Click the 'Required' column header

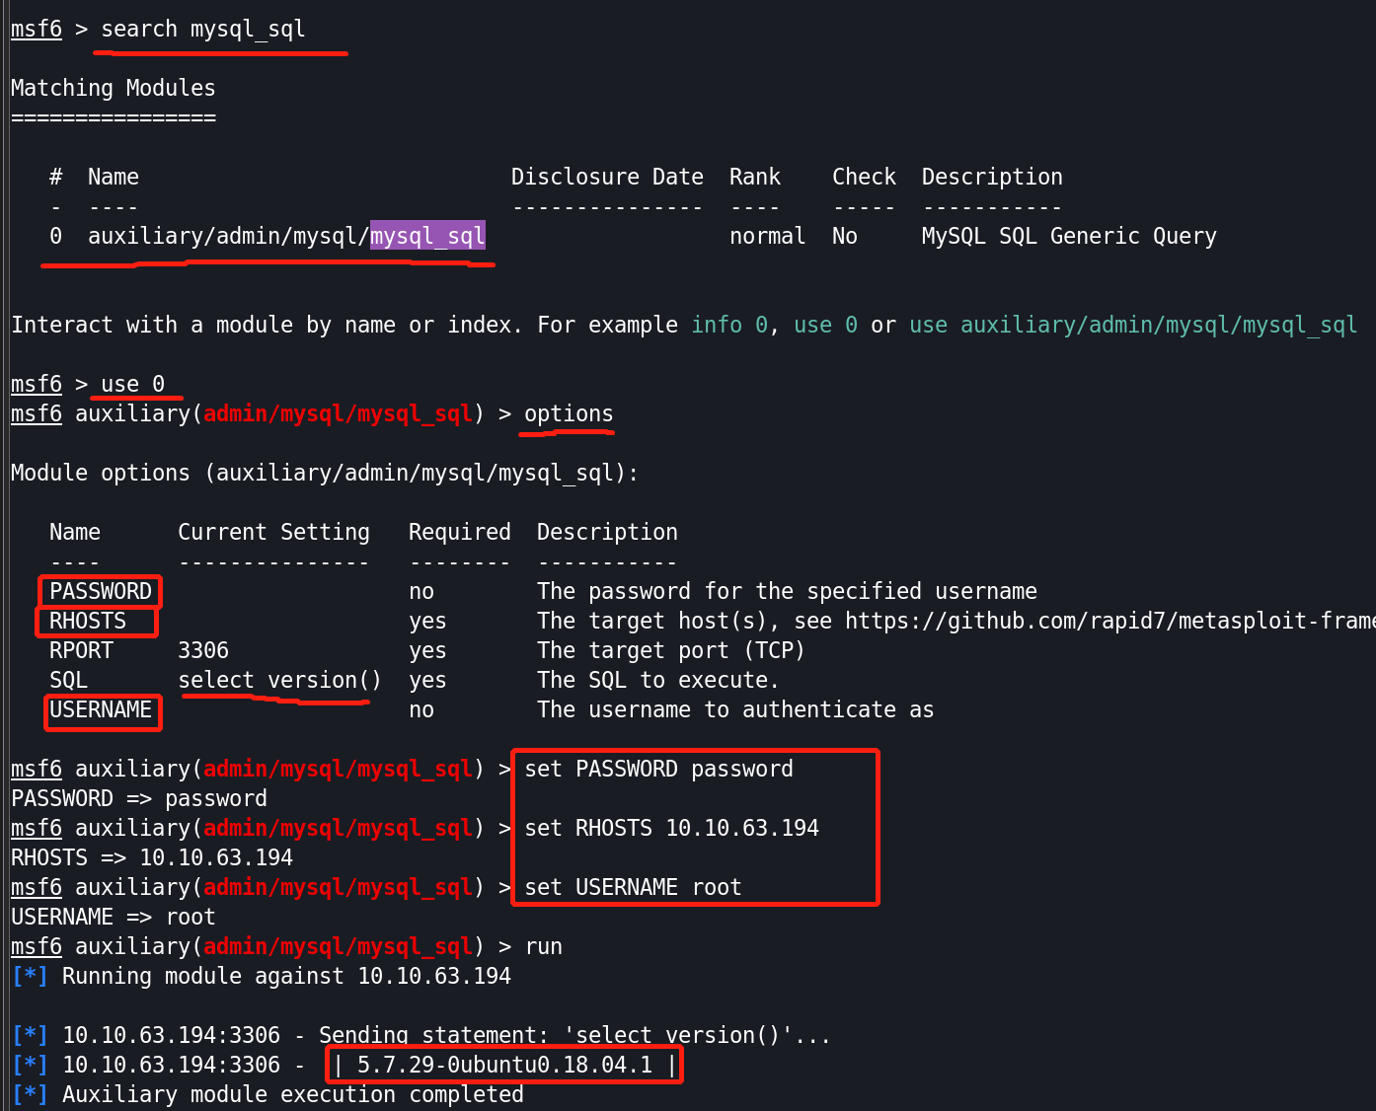pyautogui.click(x=460, y=532)
